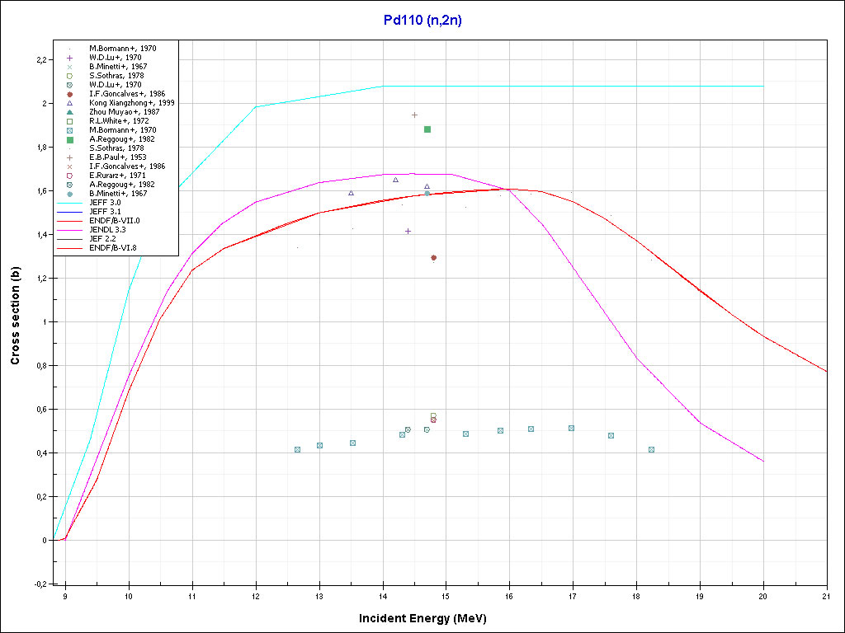
Task: Click the JEF 2.2 legend label
Action: 106,239
